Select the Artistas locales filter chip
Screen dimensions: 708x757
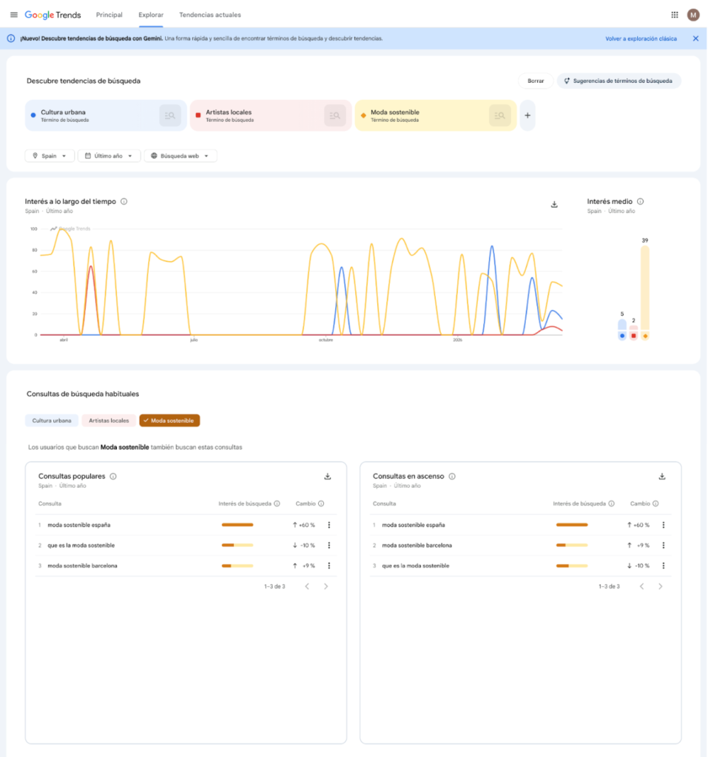coord(109,421)
